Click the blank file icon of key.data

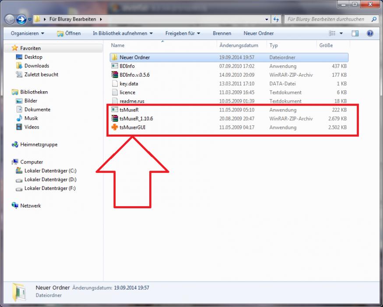[115, 83]
